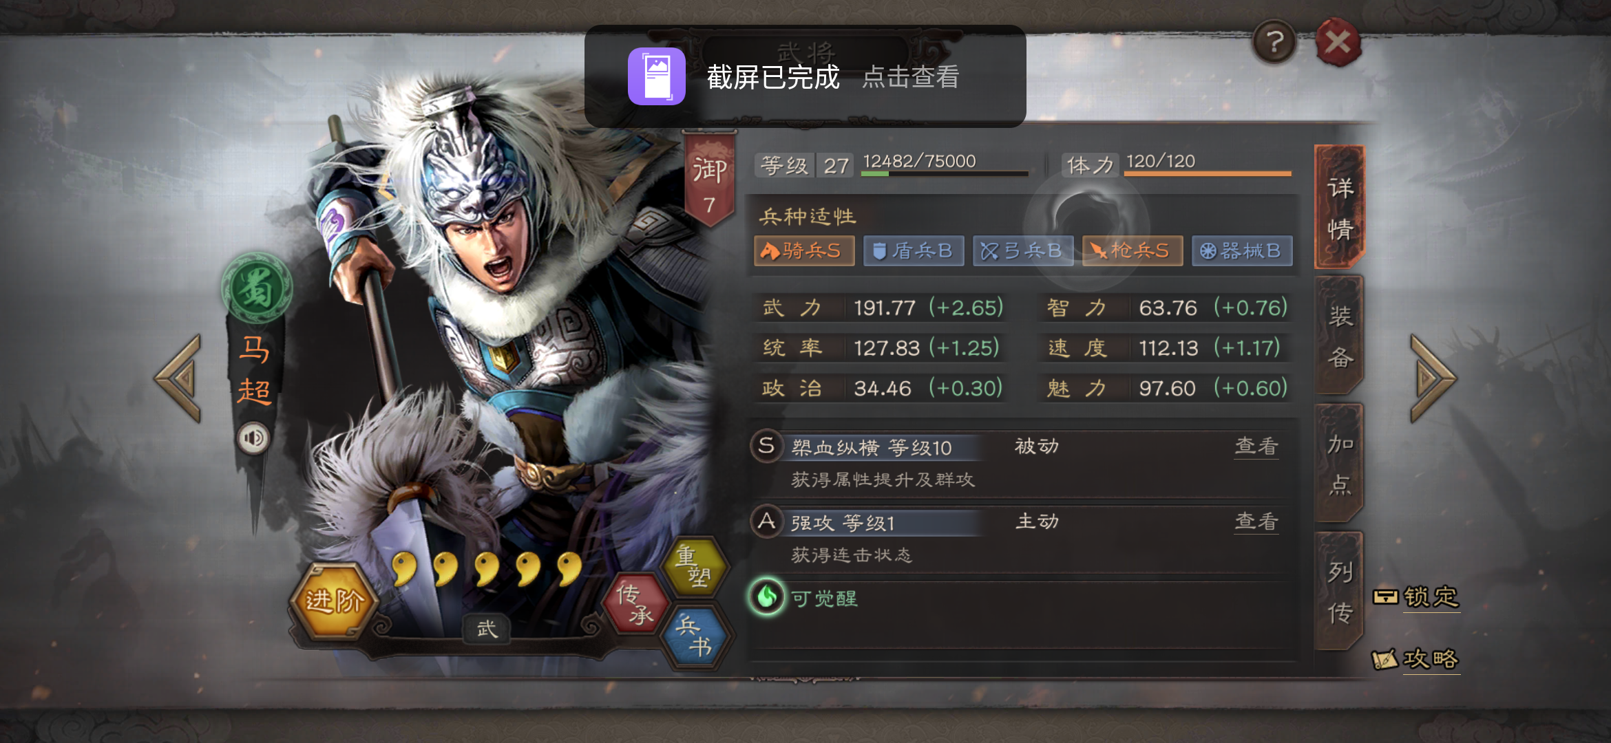Image resolution: width=1611 pixels, height=743 pixels.
Task: Tap the screenshot completed notification banner
Action: coord(805,76)
